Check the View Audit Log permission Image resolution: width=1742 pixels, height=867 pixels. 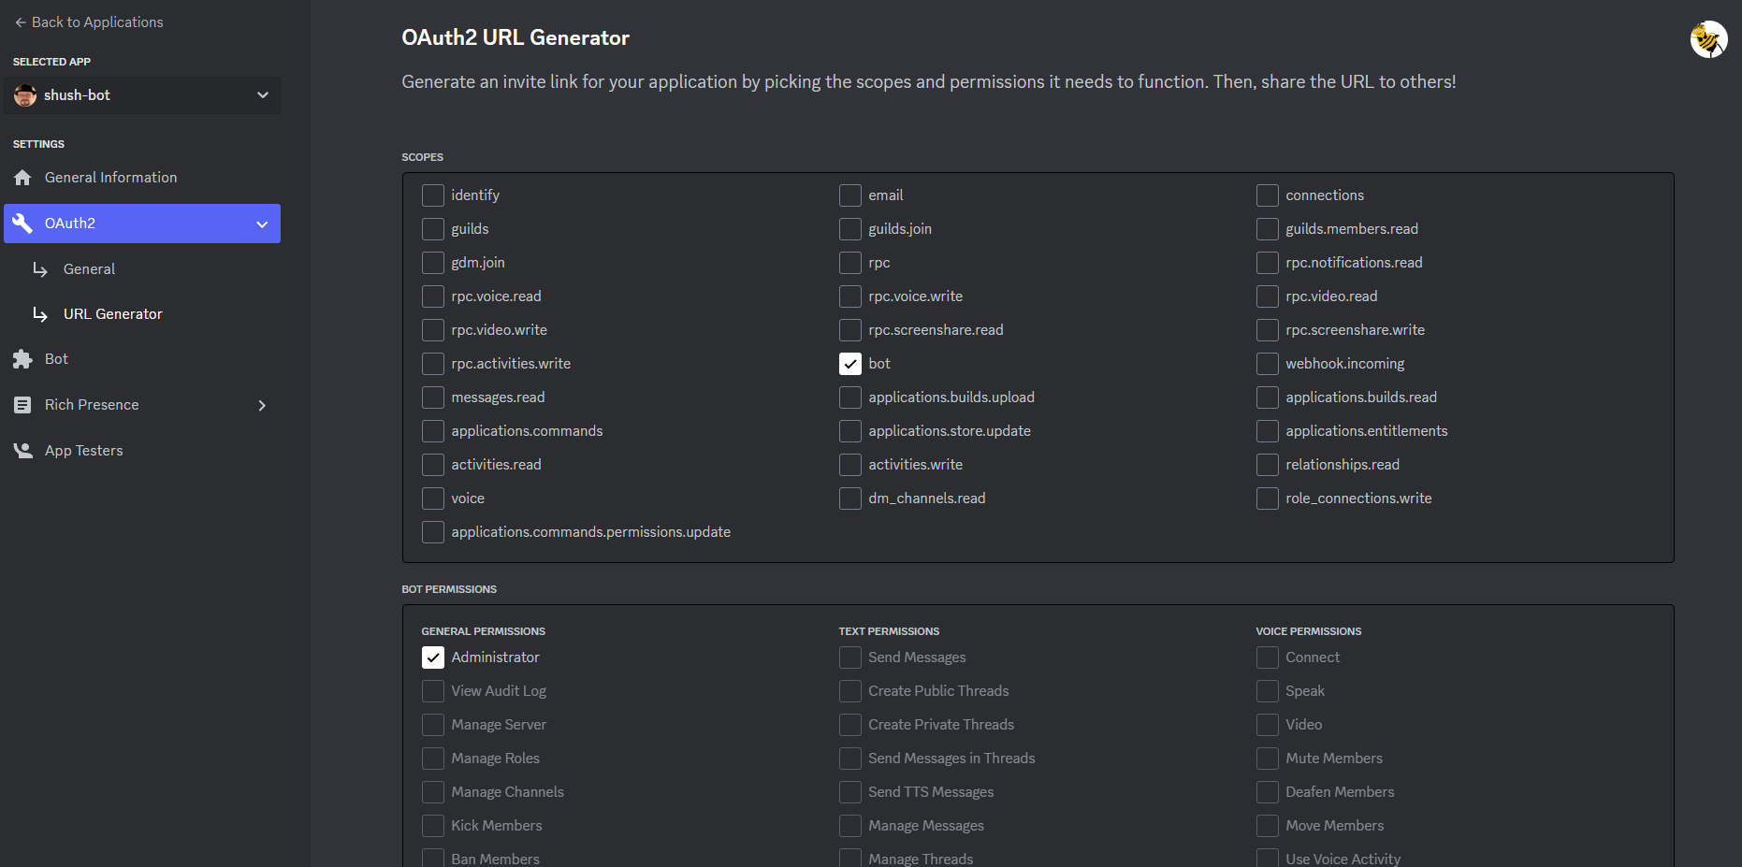(x=432, y=691)
